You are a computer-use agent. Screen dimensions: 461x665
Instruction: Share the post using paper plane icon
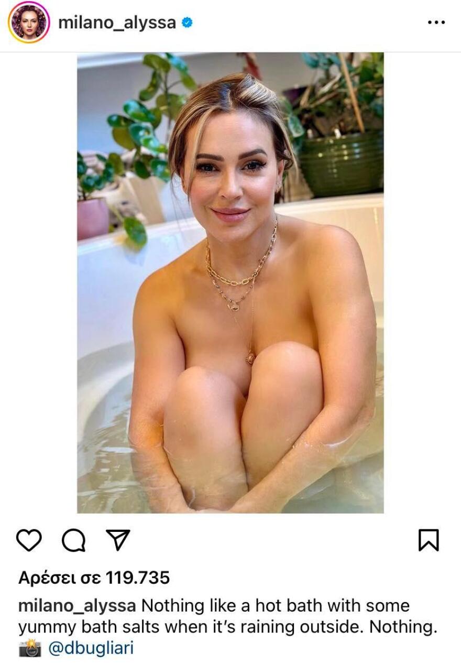click(118, 540)
